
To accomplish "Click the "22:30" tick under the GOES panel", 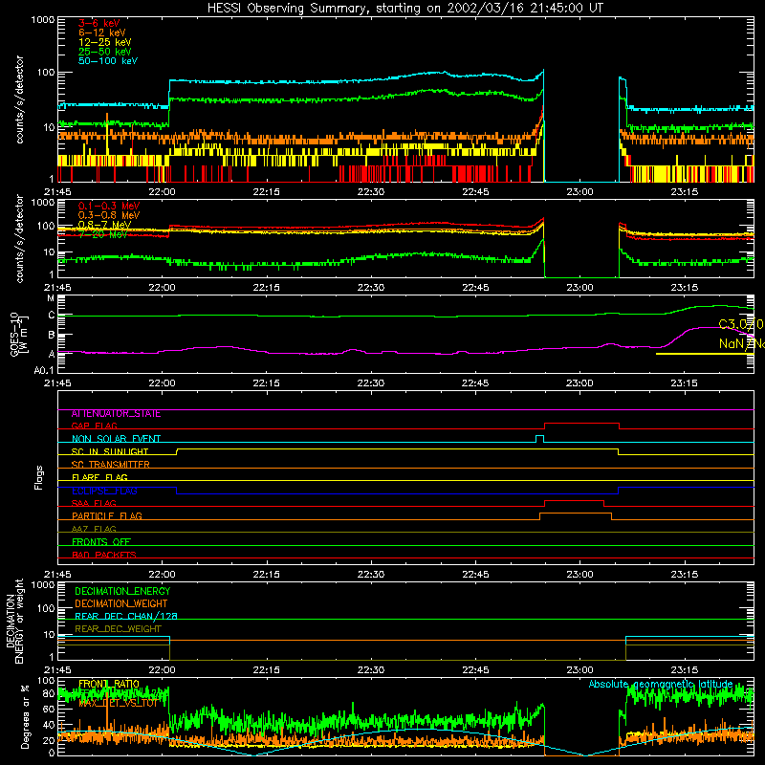I will tap(370, 383).
